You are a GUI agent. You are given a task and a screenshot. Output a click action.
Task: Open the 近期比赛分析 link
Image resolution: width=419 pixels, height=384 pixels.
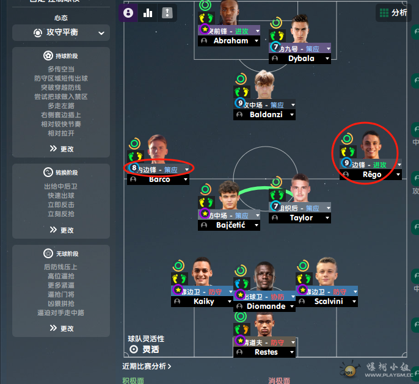[x=147, y=366]
